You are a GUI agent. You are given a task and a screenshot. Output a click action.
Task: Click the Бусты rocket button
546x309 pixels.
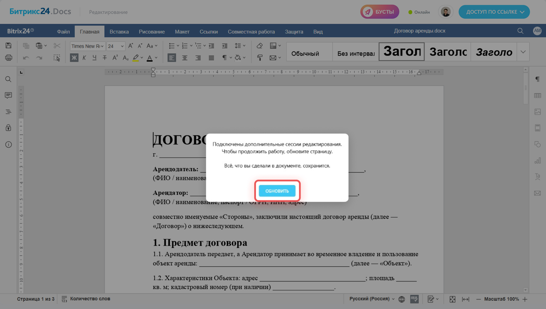(380, 12)
